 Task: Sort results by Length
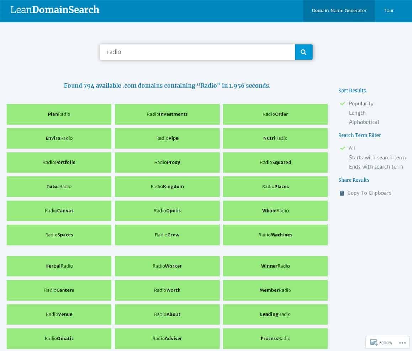tap(357, 113)
